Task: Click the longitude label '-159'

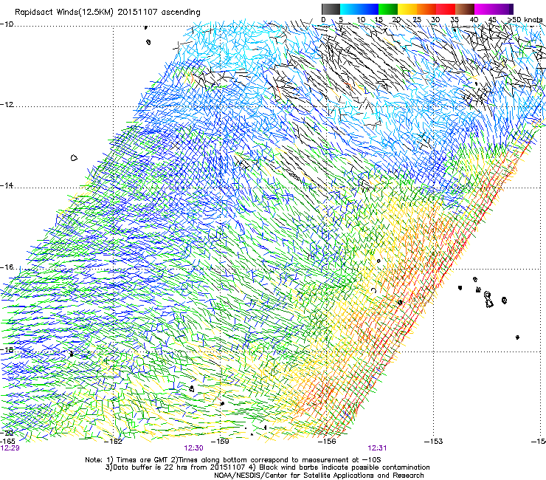Action: point(221,442)
